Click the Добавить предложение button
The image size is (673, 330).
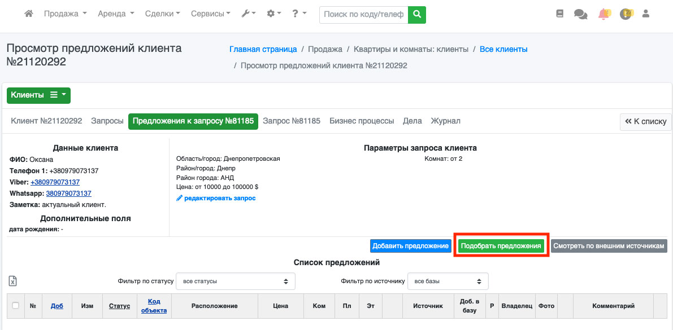411,246
